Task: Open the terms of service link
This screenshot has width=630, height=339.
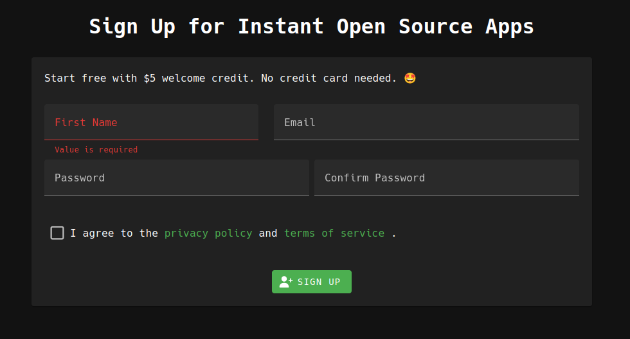Action: (334, 233)
